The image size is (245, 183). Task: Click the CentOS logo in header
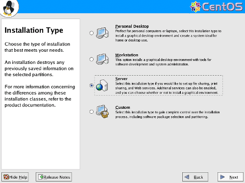tap(216, 7)
